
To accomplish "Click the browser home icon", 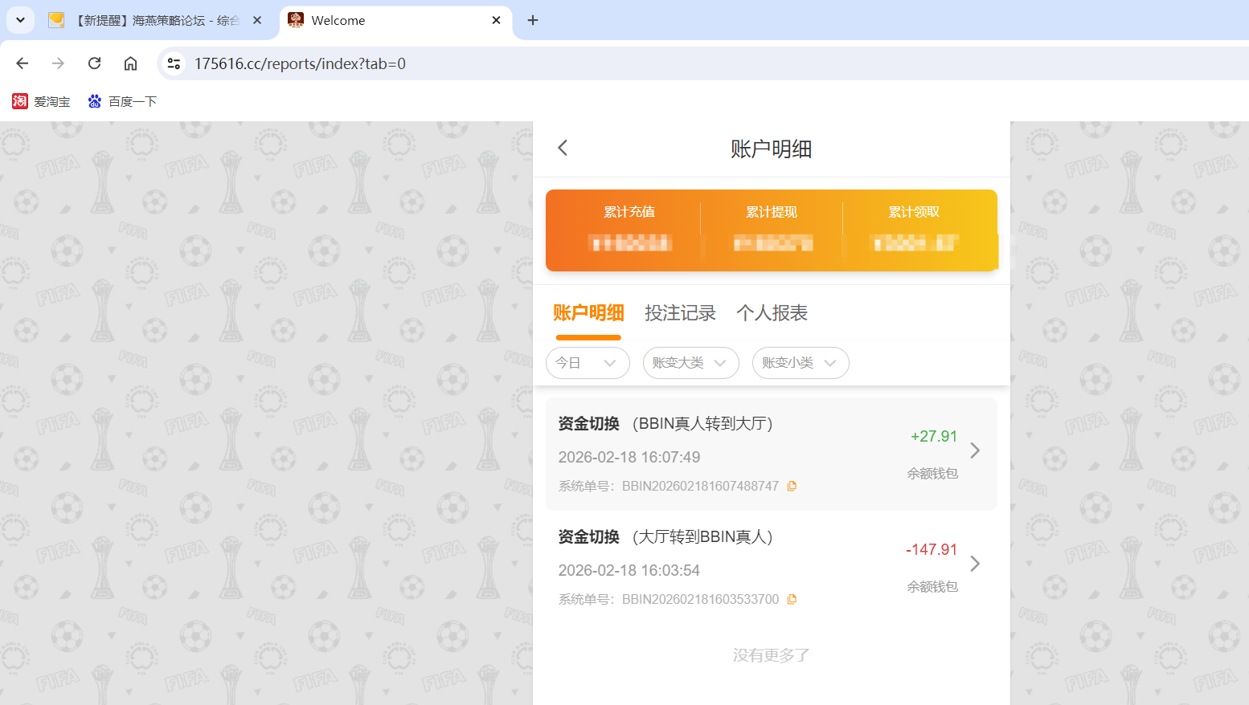I will pyautogui.click(x=130, y=63).
